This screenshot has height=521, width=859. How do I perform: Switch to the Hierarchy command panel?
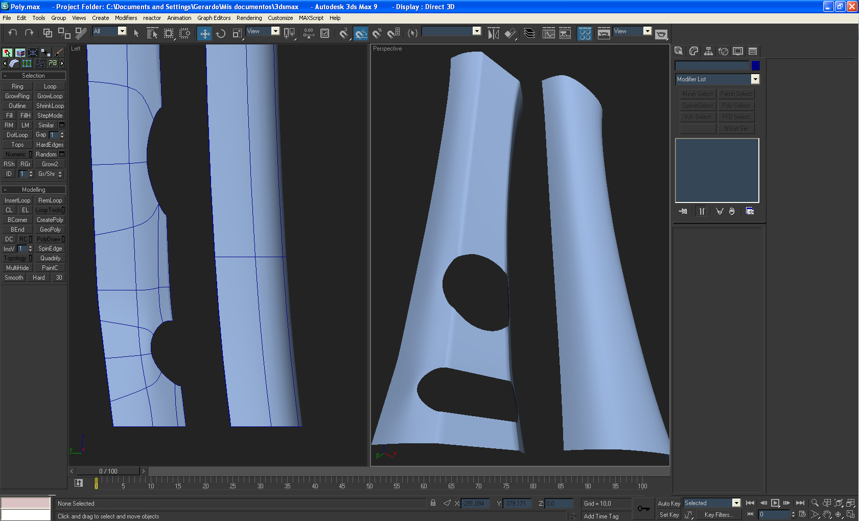pyautogui.click(x=708, y=51)
